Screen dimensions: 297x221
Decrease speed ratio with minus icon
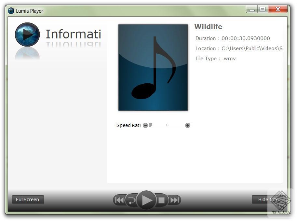pos(145,125)
